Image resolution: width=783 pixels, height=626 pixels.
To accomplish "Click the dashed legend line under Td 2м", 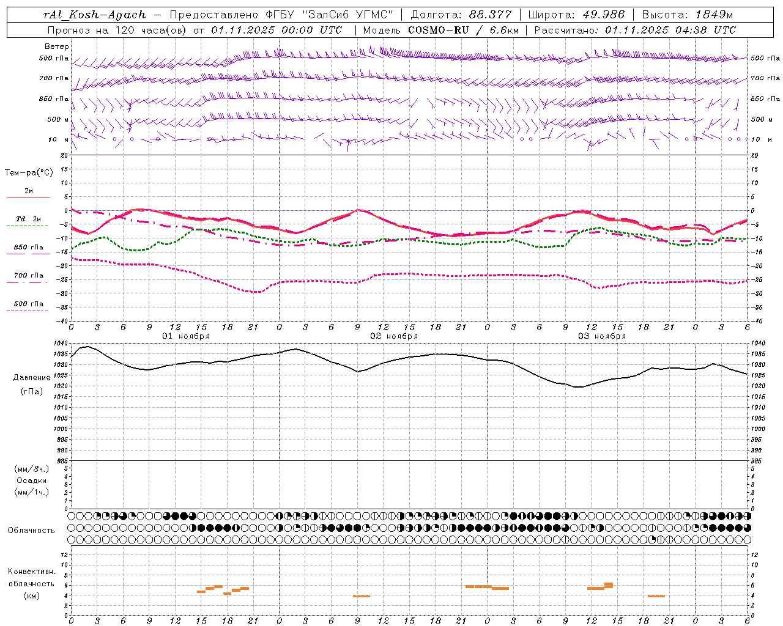I will [x=28, y=226].
